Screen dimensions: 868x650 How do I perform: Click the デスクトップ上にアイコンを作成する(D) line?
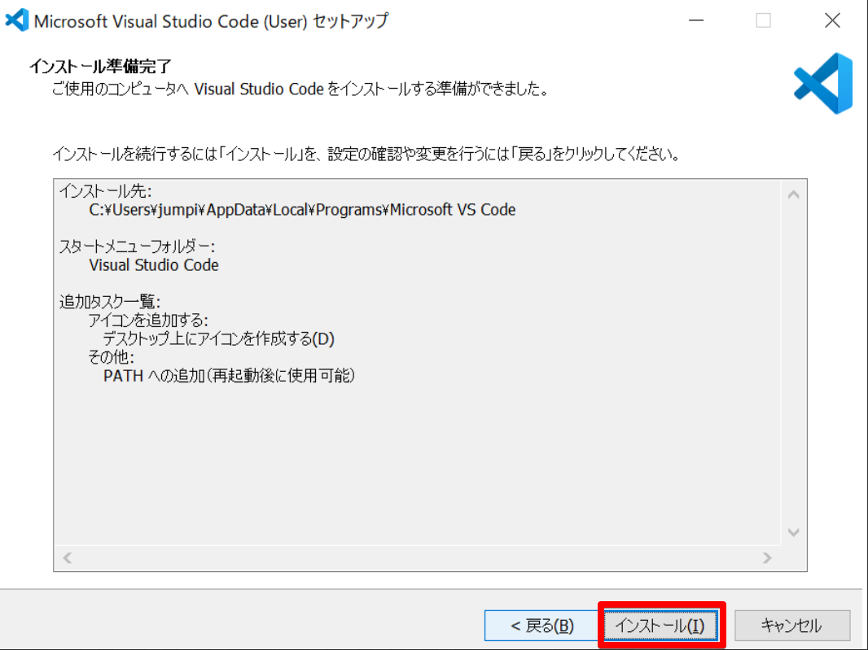click(x=219, y=338)
